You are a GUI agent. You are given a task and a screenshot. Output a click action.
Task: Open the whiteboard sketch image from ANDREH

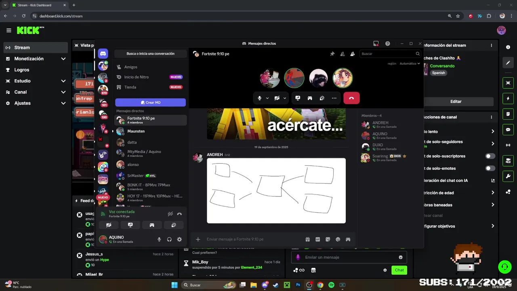click(x=276, y=190)
